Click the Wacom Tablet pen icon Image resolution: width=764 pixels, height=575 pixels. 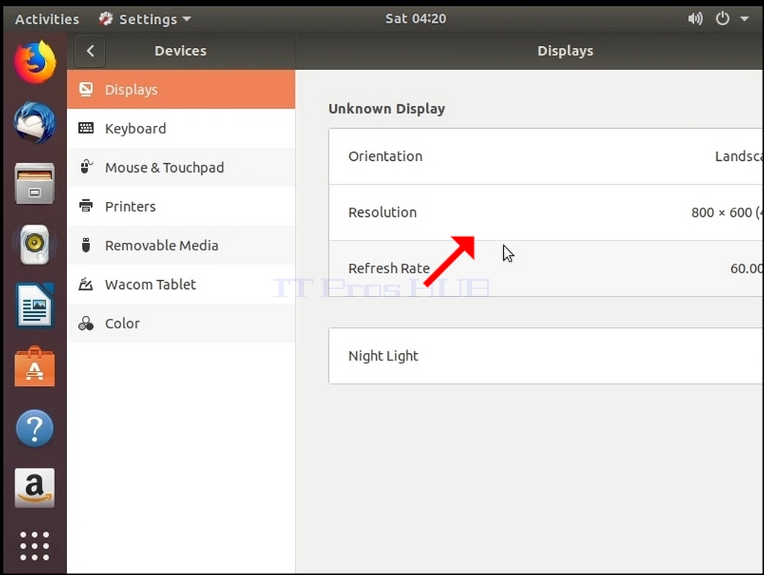pos(86,284)
